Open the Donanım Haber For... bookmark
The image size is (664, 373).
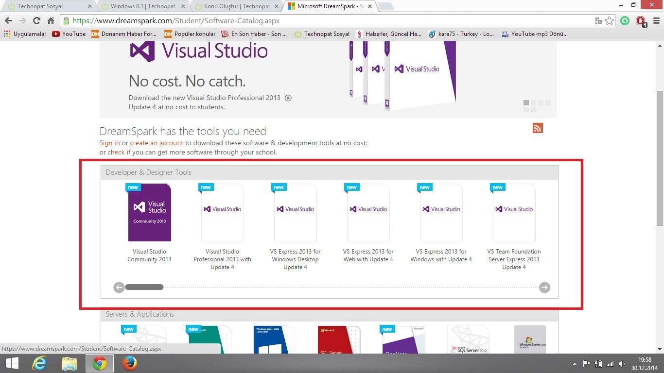tap(124, 34)
